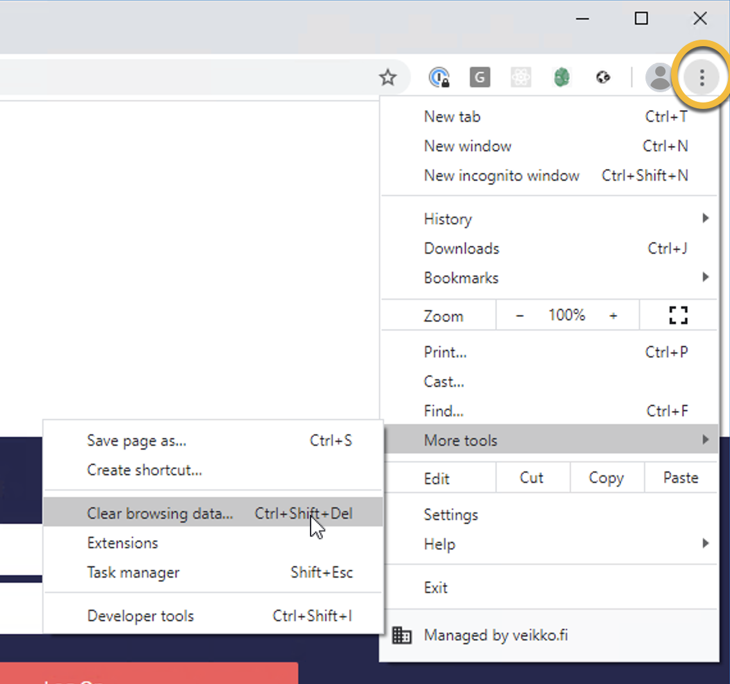
Task: Open the Downloads menu entry
Action: pos(550,248)
